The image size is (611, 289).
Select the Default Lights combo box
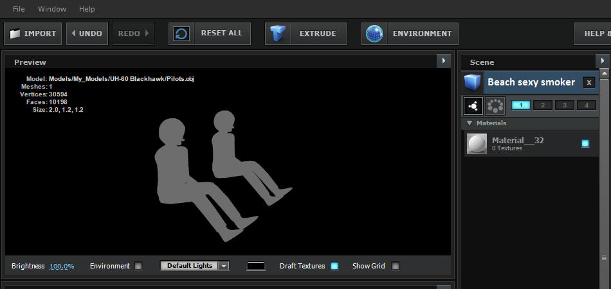[194, 266]
